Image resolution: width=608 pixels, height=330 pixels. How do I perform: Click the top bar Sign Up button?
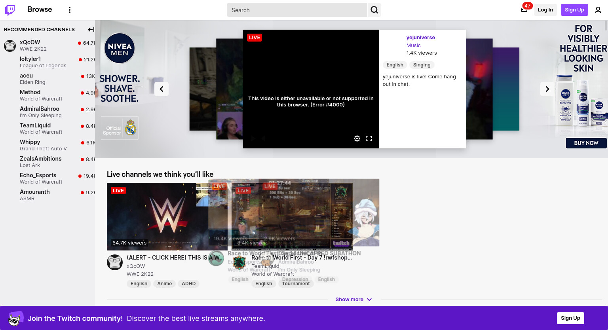(574, 10)
